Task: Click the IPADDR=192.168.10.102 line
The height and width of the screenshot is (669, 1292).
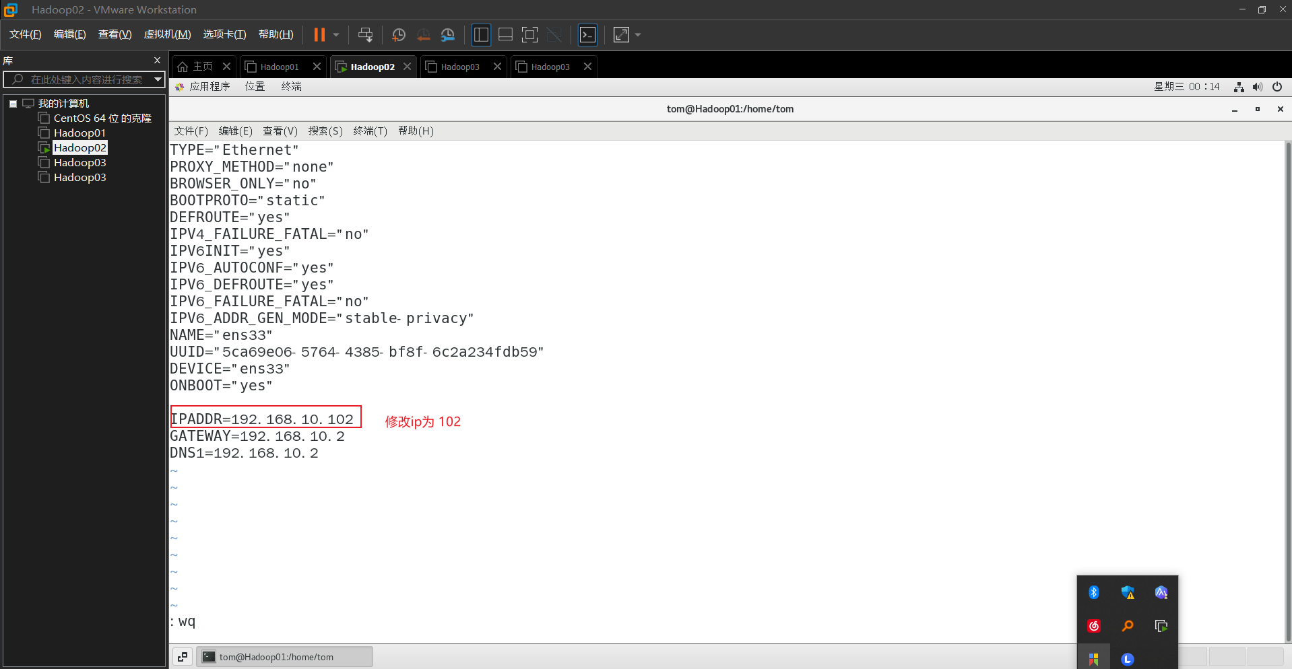Action: pyautogui.click(x=262, y=419)
